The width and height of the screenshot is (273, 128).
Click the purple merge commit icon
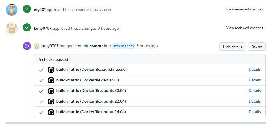click(x=27, y=46)
